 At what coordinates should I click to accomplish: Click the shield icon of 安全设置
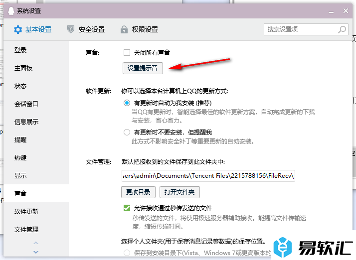[71, 29]
